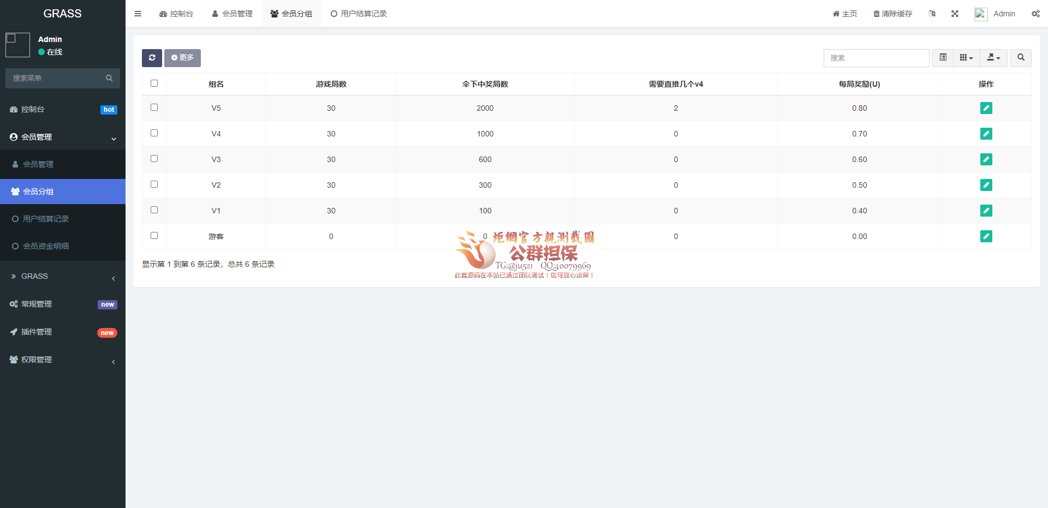This screenshot has width=1048, height=508.
Task: Click the fullscreen icon in top bar
Action: tap(955, 14)
